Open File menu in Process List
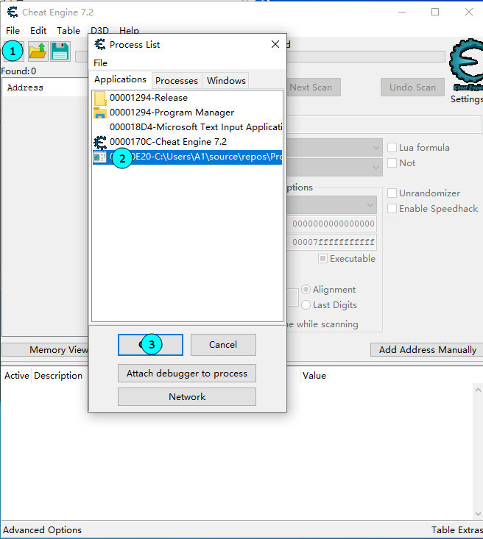Image resolution: width=483 pixels, height=539 pixels. (101, 63)
